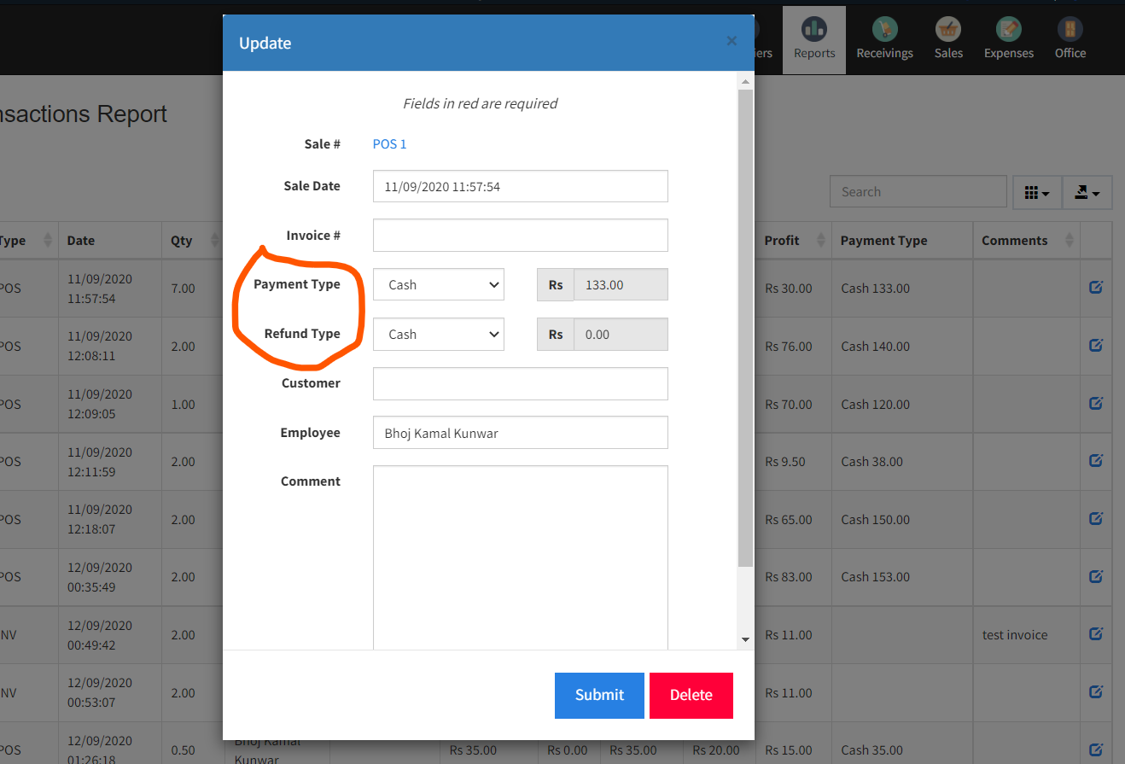The width and height of the screenshot is (1125, 764).
Task: Open the Office module icon
Action: pos(1070,29)
